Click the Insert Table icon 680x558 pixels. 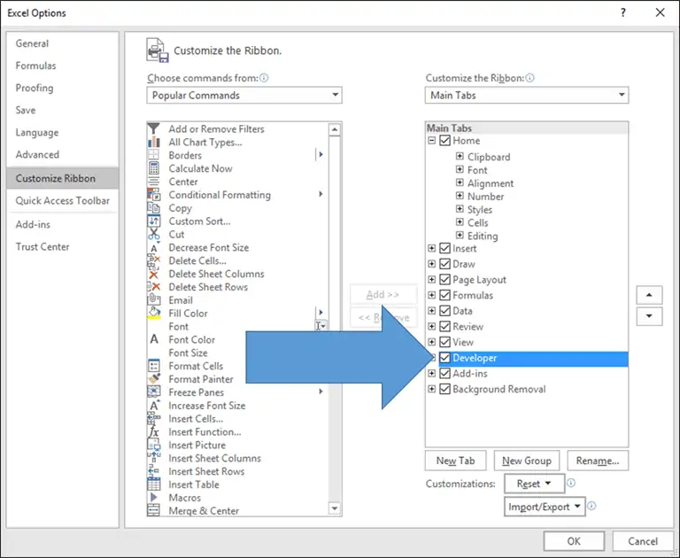tap(153, 484)
